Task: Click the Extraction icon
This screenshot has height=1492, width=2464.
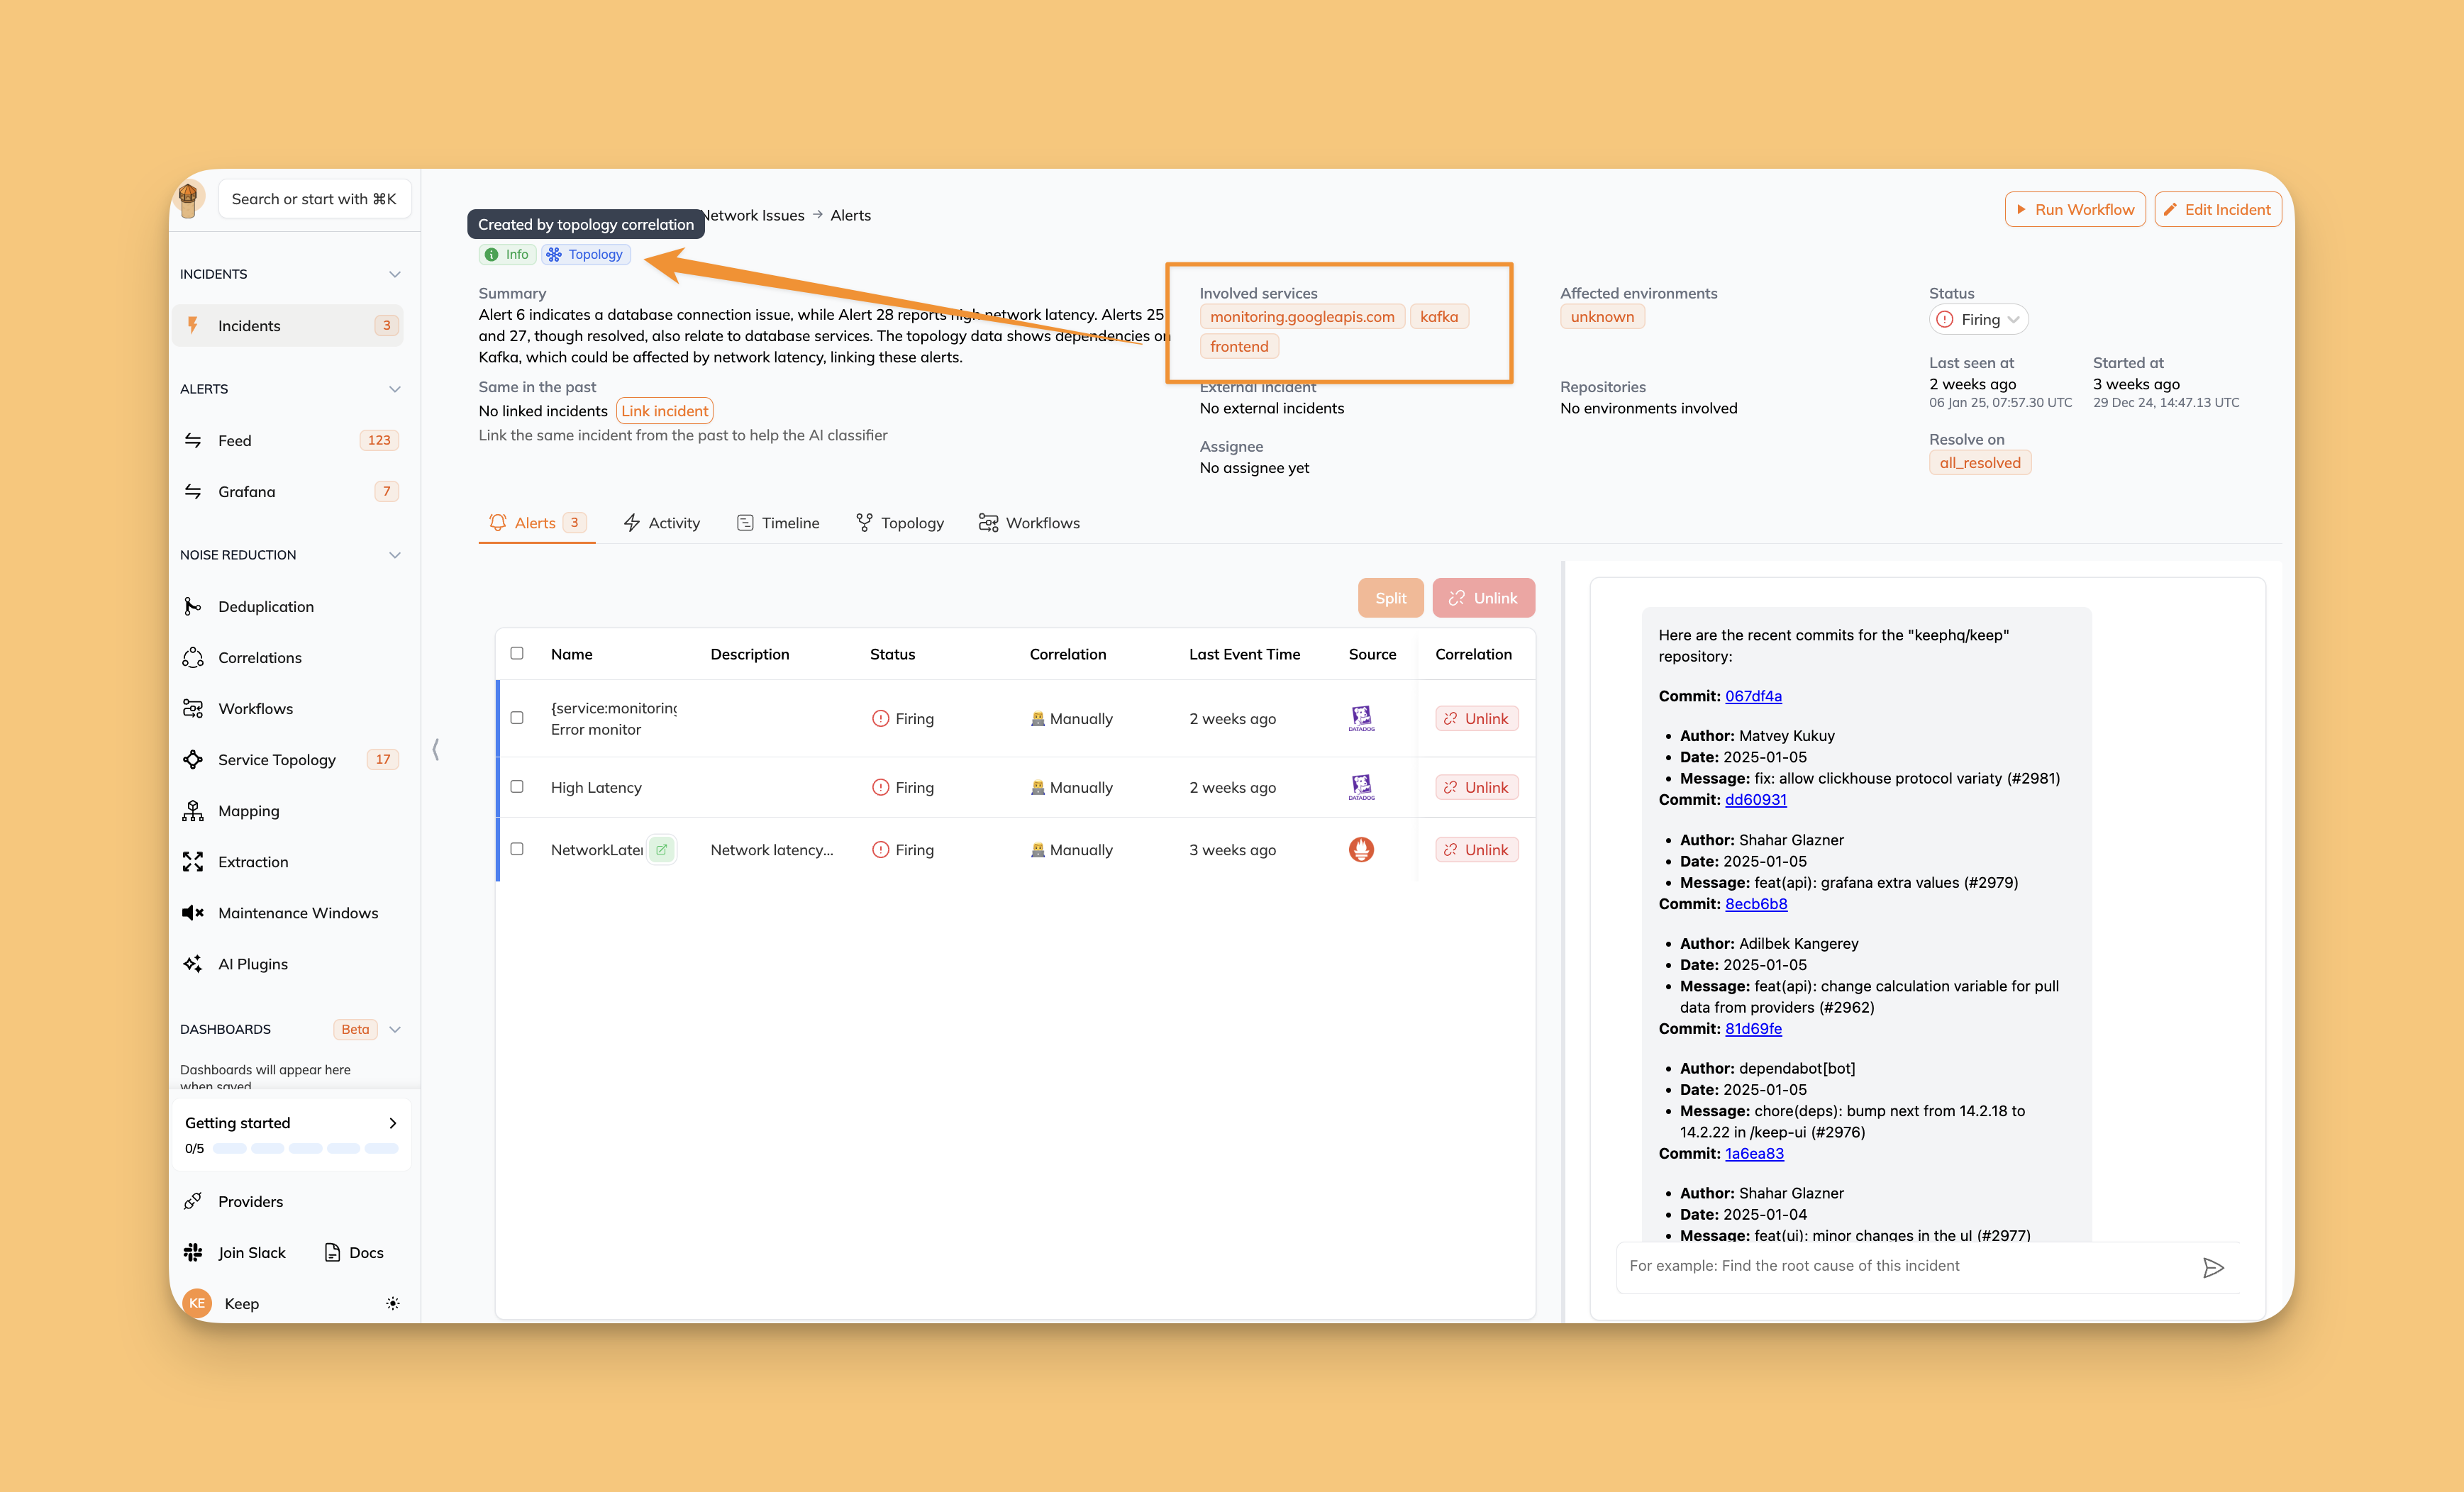Action: pos(193,861)
